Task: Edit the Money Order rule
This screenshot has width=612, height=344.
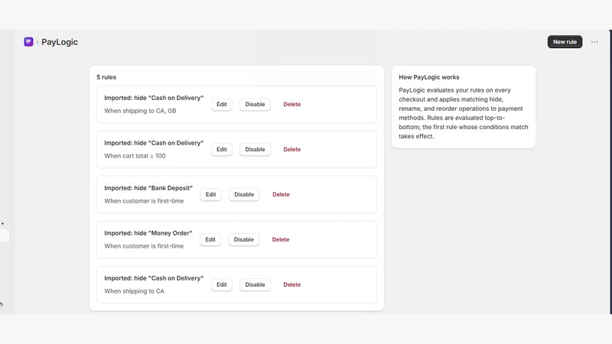Action: [210, 239]
